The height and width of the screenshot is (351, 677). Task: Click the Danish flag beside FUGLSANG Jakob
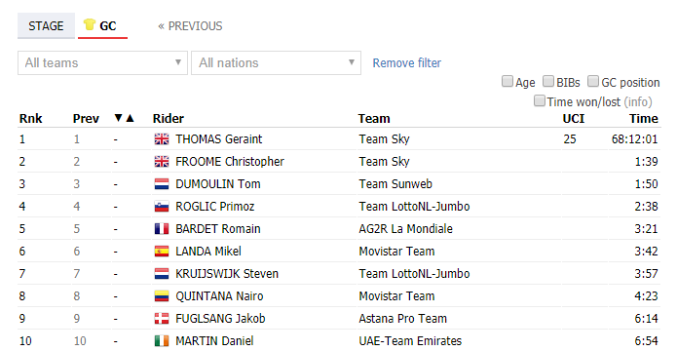pyautogui.click(x=162, y=319)
